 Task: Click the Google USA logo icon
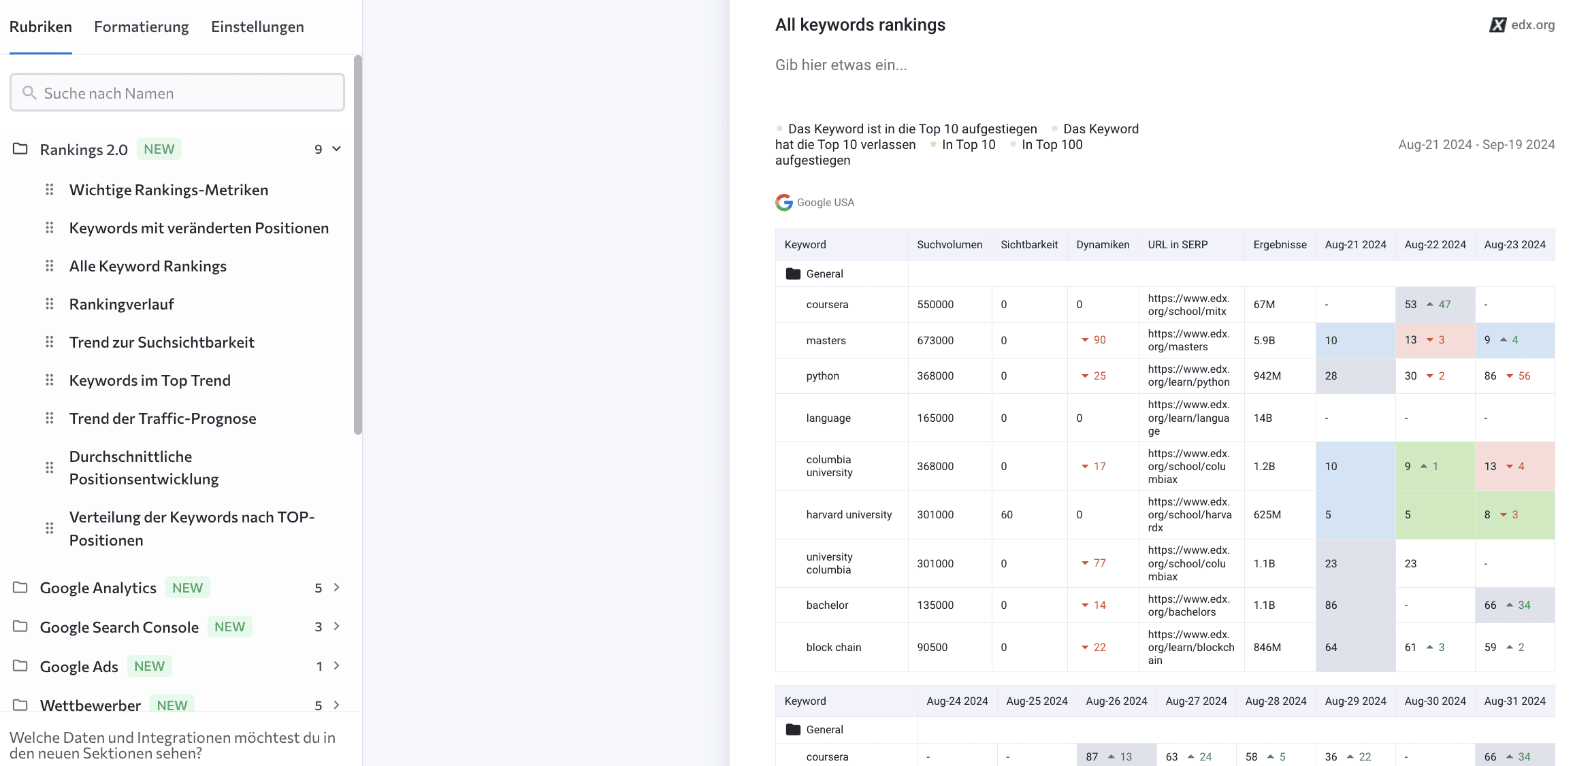[x=784, y=202]
